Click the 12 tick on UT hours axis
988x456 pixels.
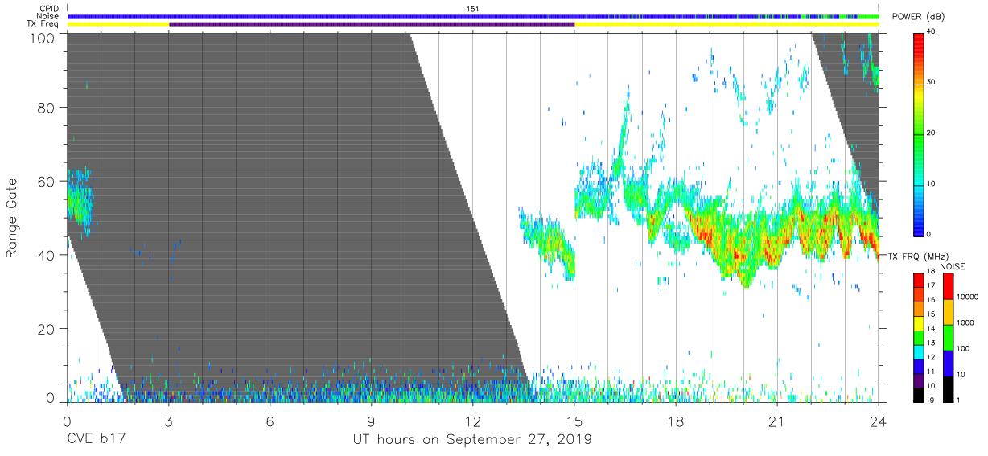472,421
